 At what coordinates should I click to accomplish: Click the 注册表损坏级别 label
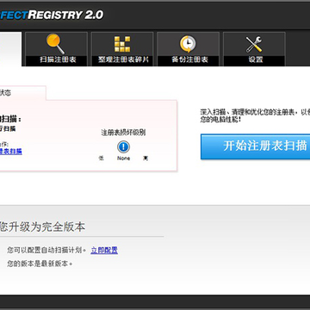point(123,133)
